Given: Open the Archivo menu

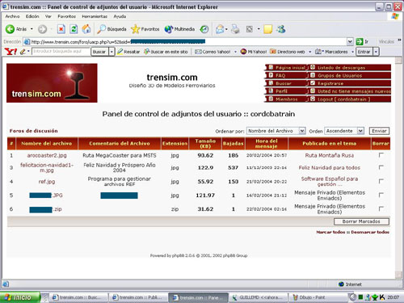Looking at the screenshot, I should (x=12, y=16).
